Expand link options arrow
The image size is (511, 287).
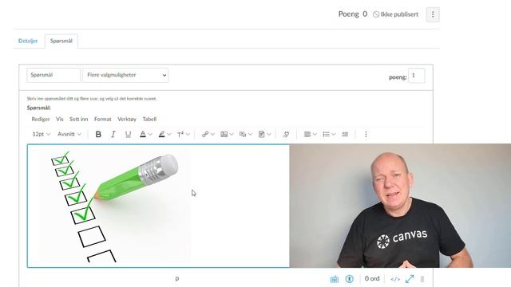click(x=212, y=134)
